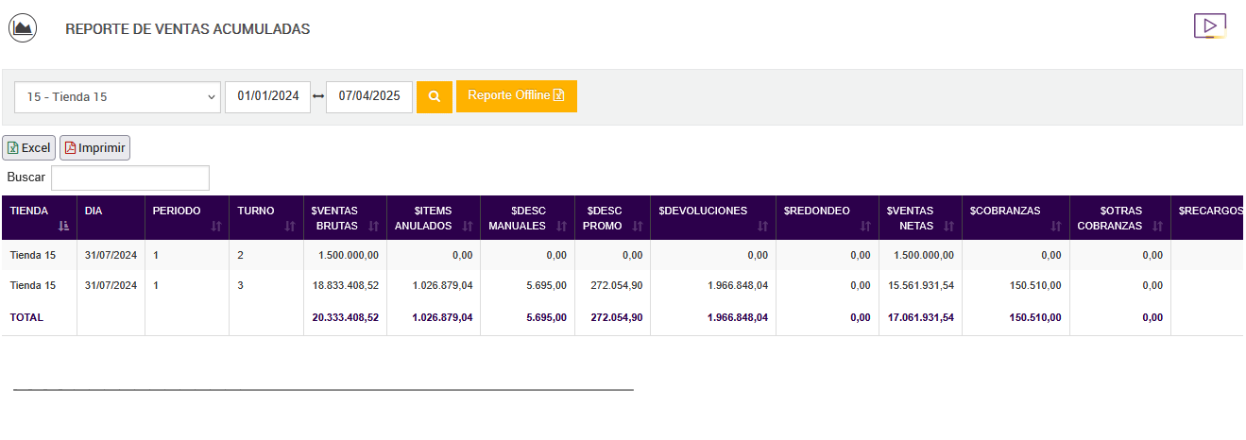
Task: Export the report with Excel button
Action: [29, 147]
